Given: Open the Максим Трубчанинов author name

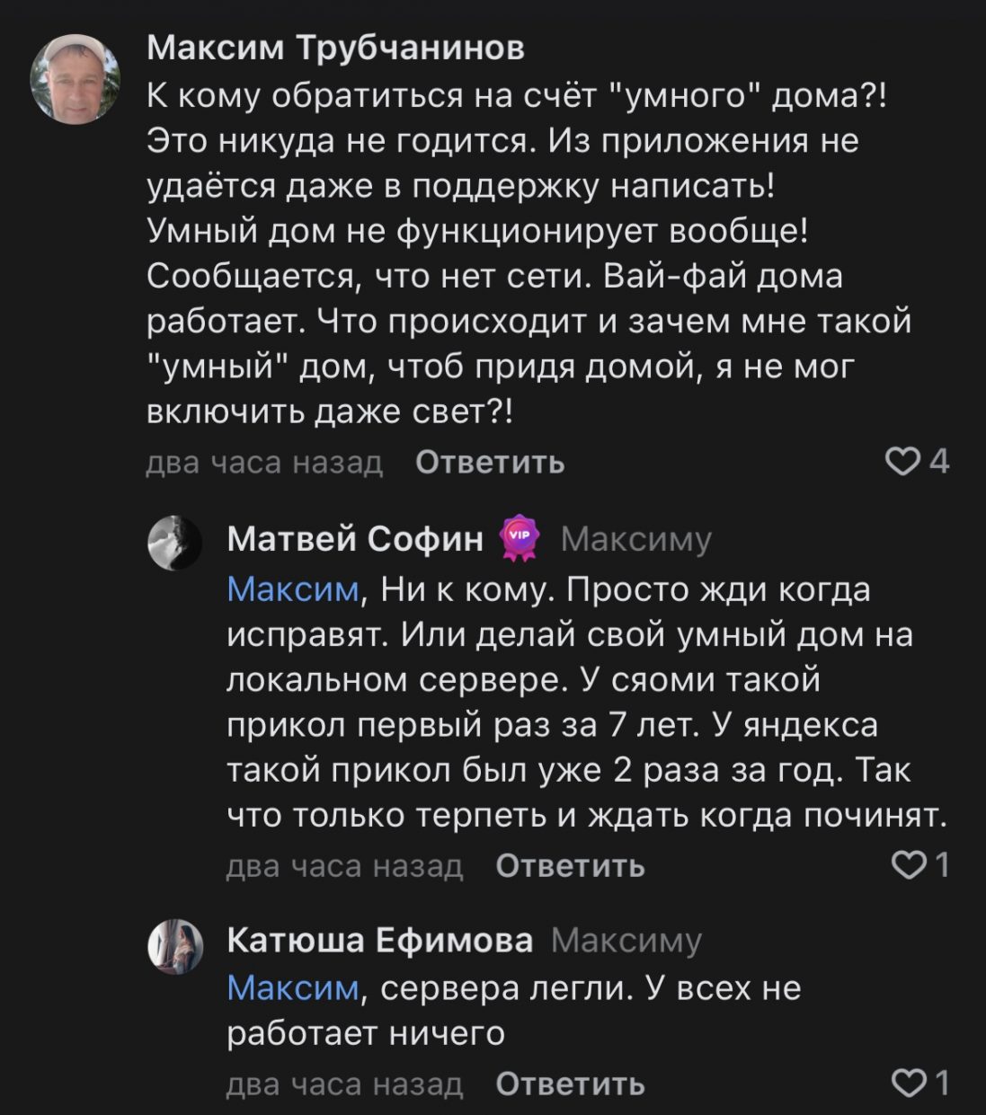Looking at the screenshot, I should [335, 48].
